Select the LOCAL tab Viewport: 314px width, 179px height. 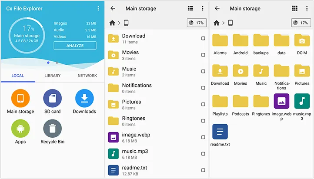[x=18, y=76]
